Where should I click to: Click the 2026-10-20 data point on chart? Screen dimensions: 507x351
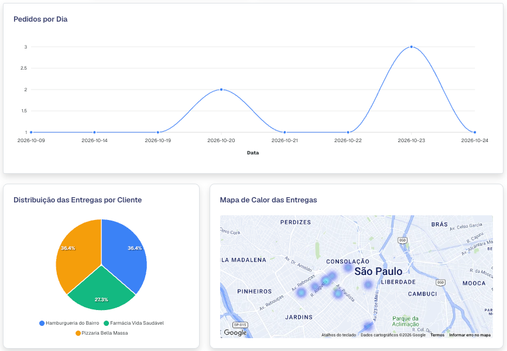pos(221,90)
